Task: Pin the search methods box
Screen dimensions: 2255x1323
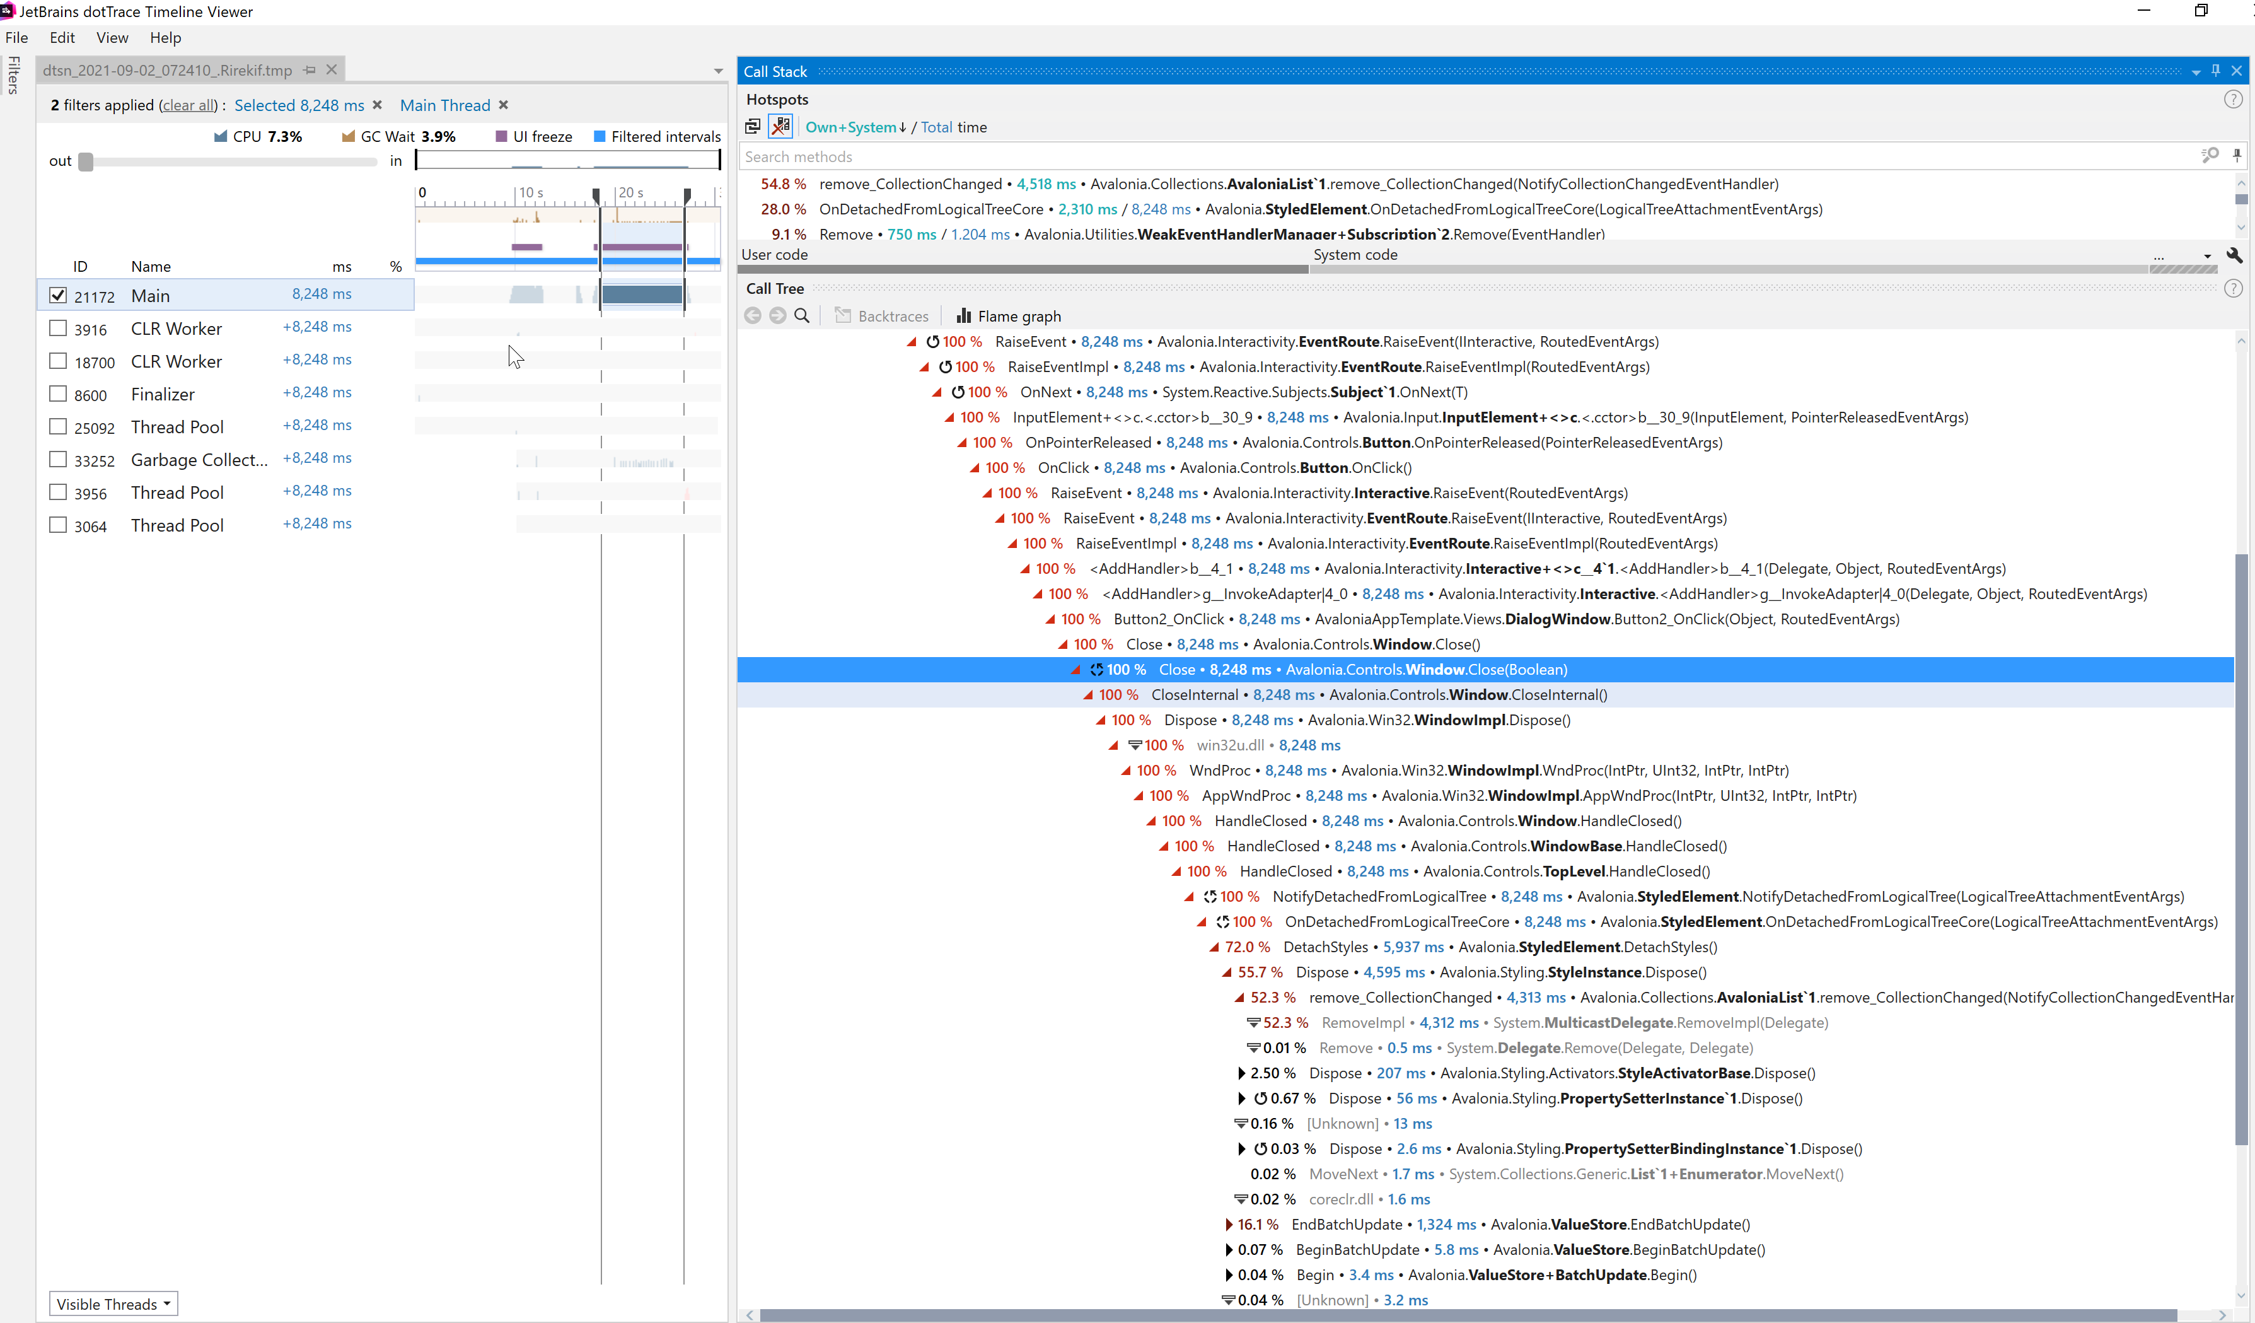Action: click(x=2237, y=156)
